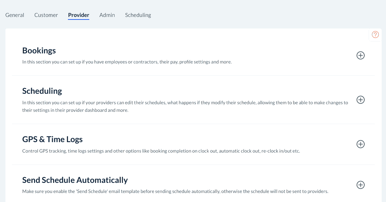Expand the Bookings section plus icon

(x=360, y=56)
